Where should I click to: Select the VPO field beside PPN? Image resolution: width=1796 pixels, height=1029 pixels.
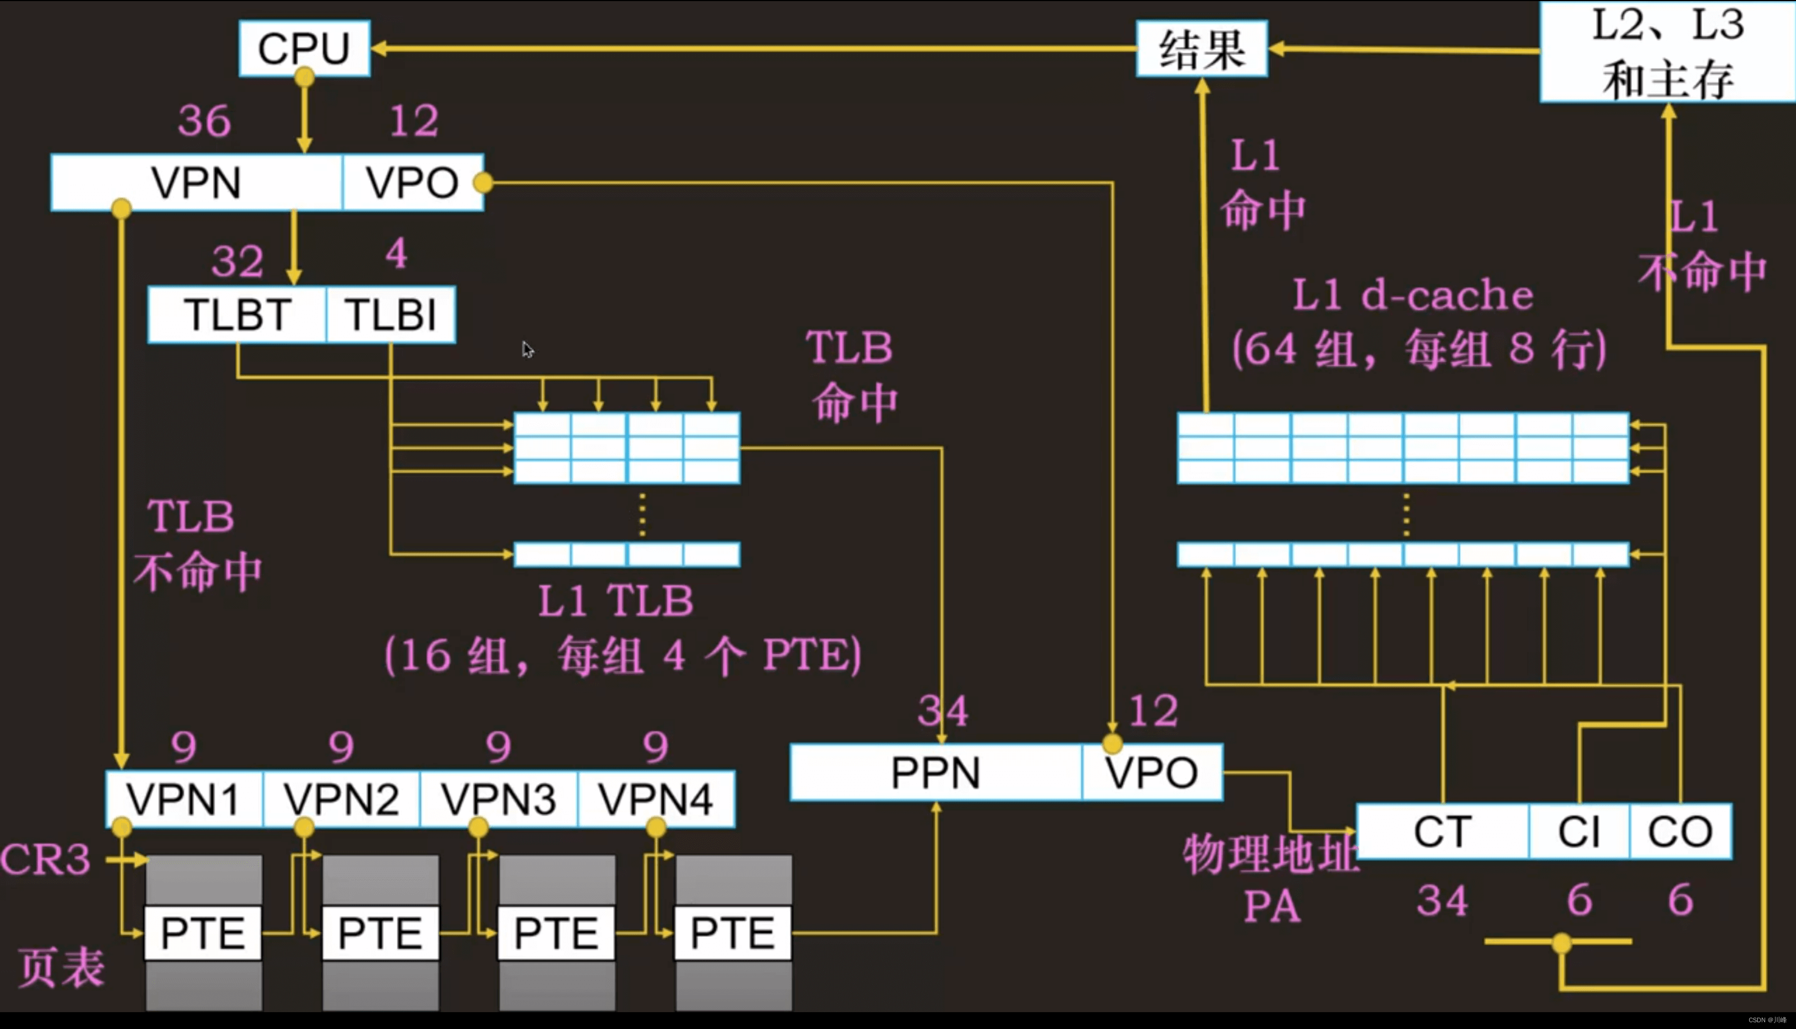(x=1152, y=772)
